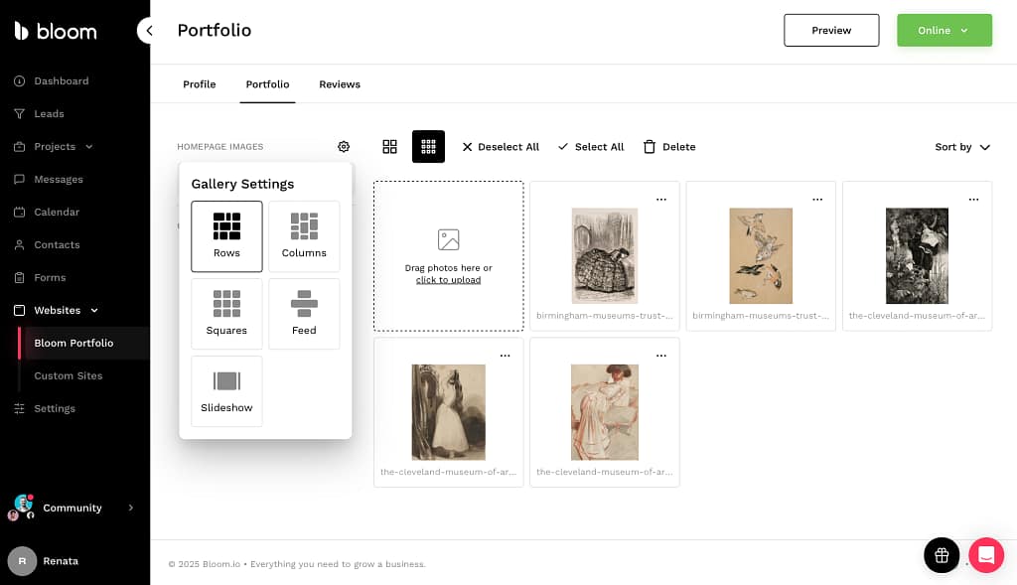Open Messages in the sidebar

(49, 179)
